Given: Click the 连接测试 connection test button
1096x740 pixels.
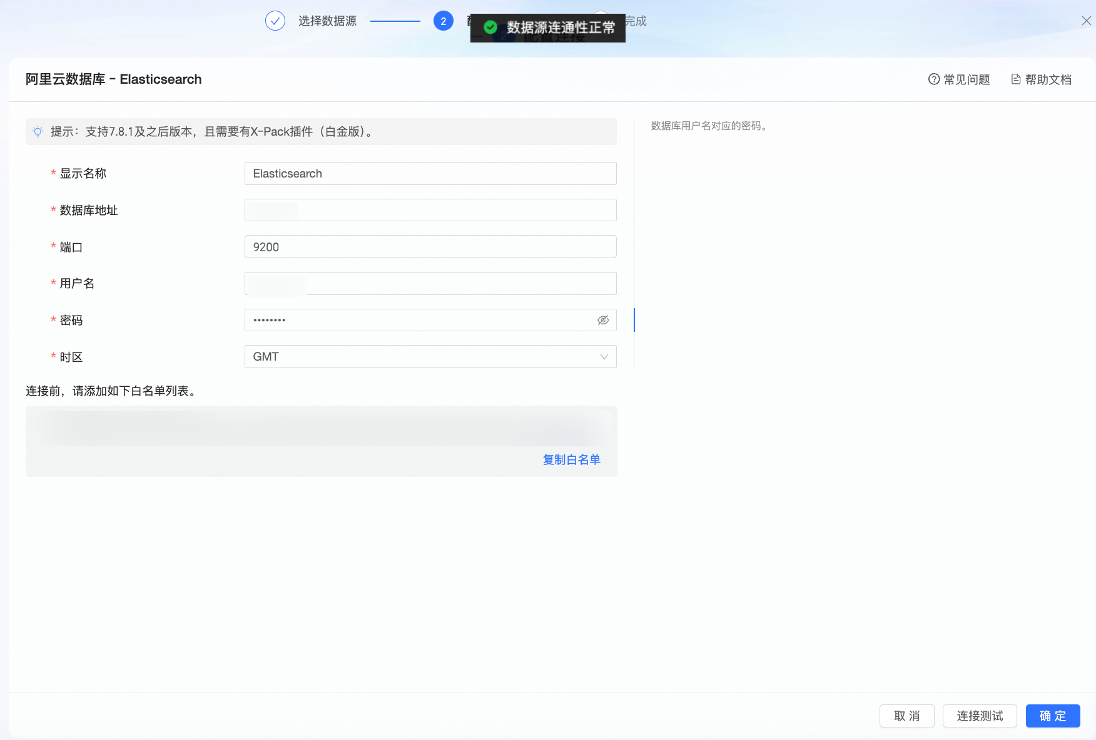Looking at the screenshot, I should pos(980,716).
